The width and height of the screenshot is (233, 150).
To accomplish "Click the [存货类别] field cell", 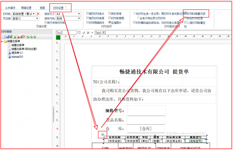I will click(x=132, y=141).
